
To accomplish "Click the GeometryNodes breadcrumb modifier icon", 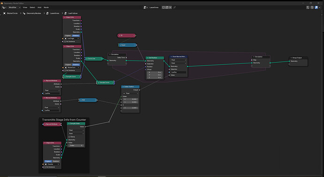I will (x=24, y=13).
